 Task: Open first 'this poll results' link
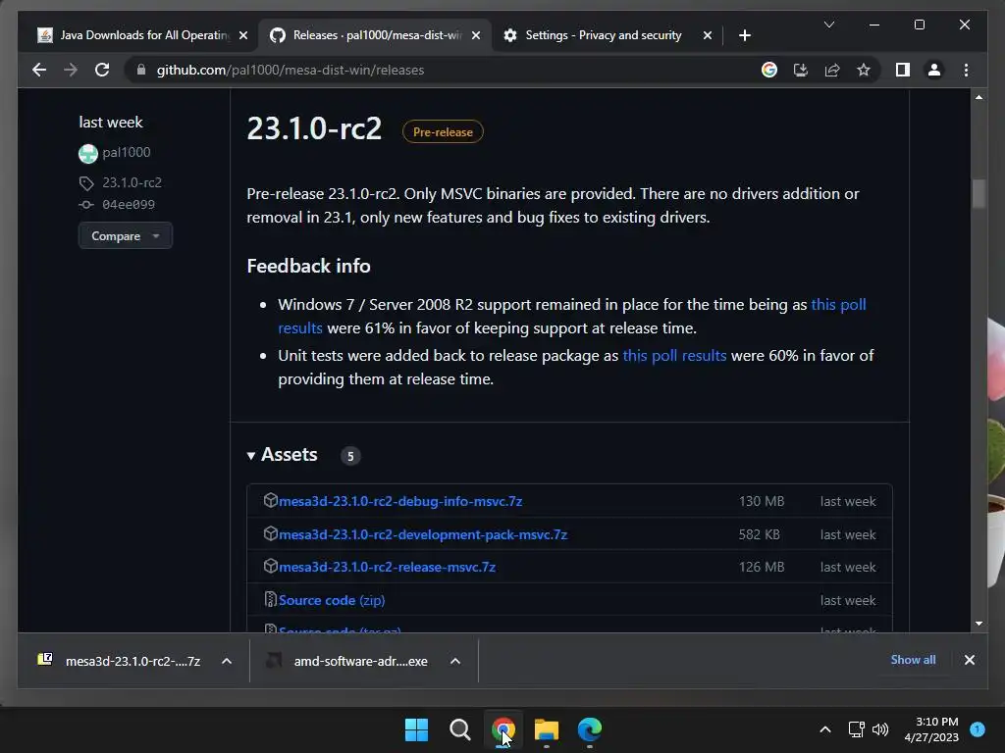pos(838,304)
